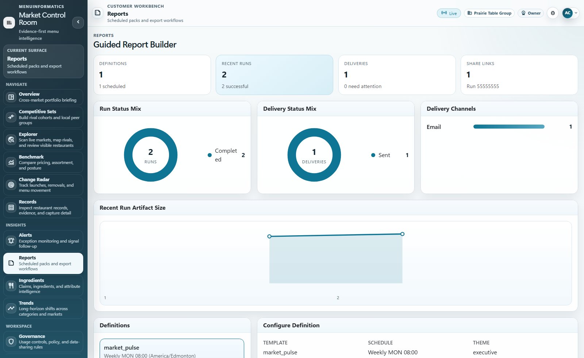Screen dimensions: 584x358
Task: Open Change Radar page
Action: tap(43, 185)
